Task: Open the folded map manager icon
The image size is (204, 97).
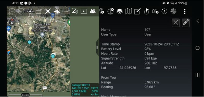Action: click(129, 11)
